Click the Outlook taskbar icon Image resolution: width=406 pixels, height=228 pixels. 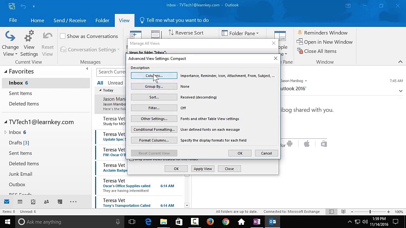[x=272, y=222]
